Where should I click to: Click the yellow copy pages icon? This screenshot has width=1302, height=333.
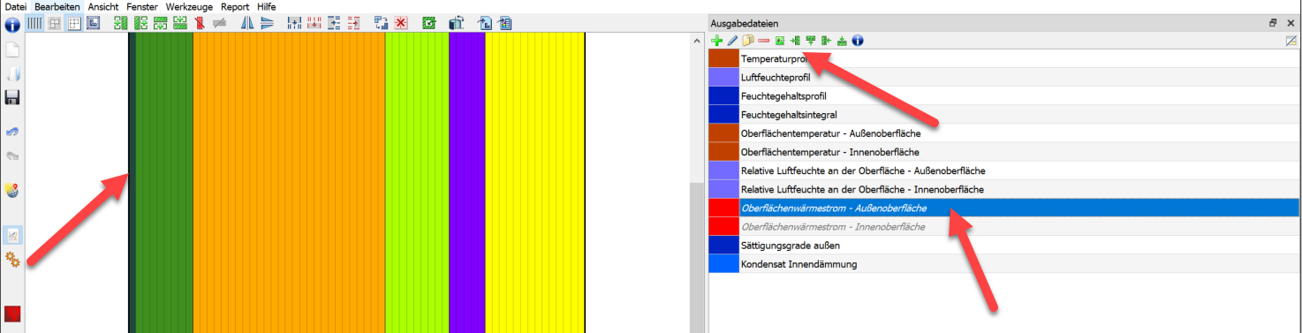(x=747, y=41)
